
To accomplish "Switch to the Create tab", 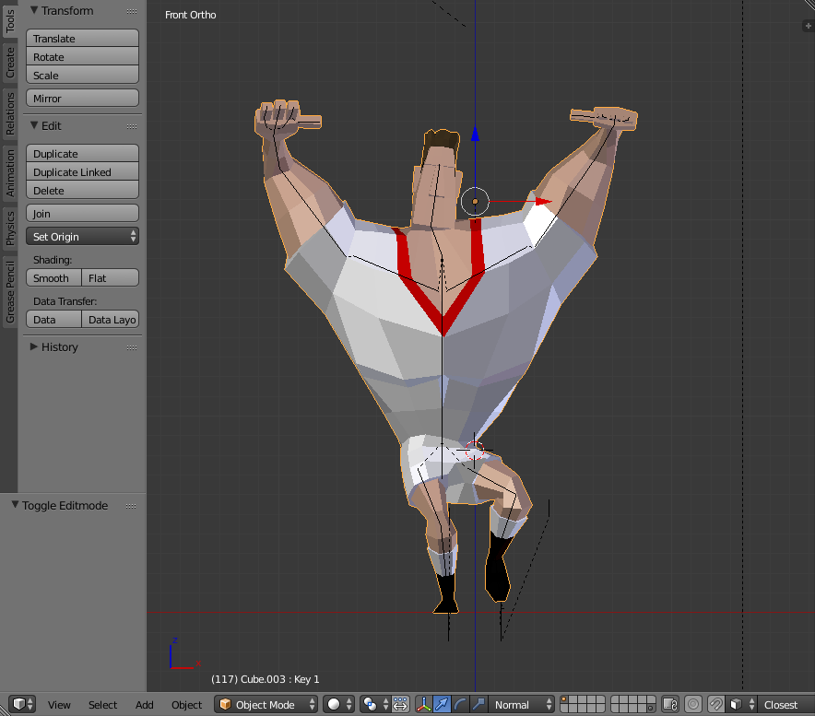I will pos(10,63).
